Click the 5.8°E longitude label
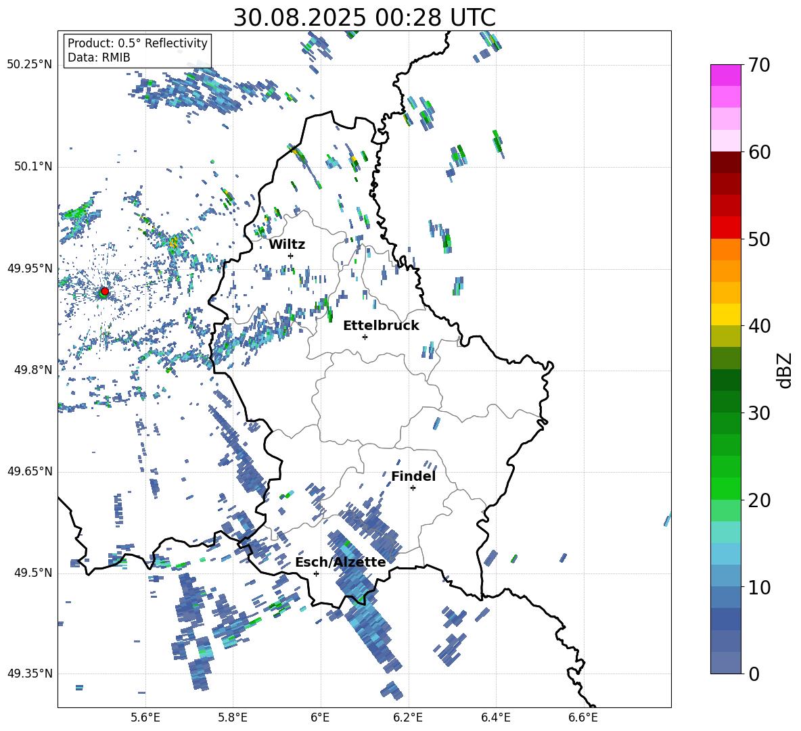This screenshot has height=731, width=801. 233,717
